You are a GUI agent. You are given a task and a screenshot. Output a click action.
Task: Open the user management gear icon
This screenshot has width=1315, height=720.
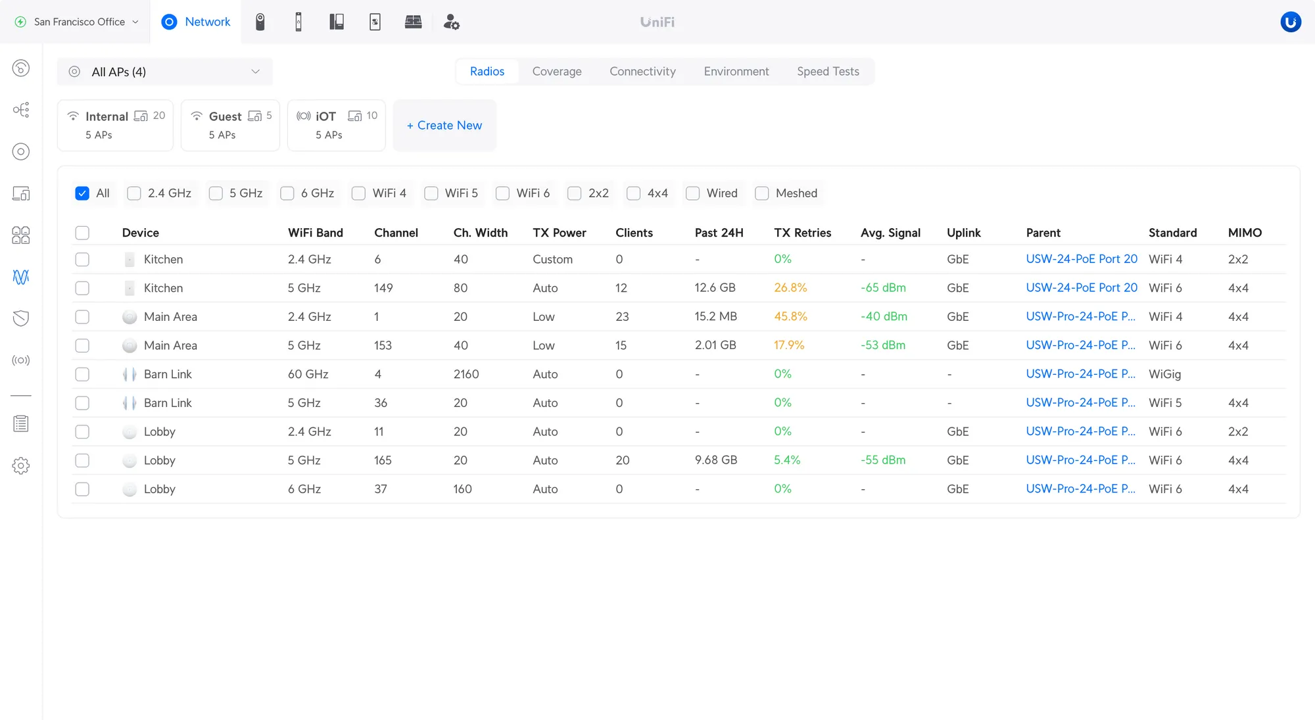tap(451, 22)
